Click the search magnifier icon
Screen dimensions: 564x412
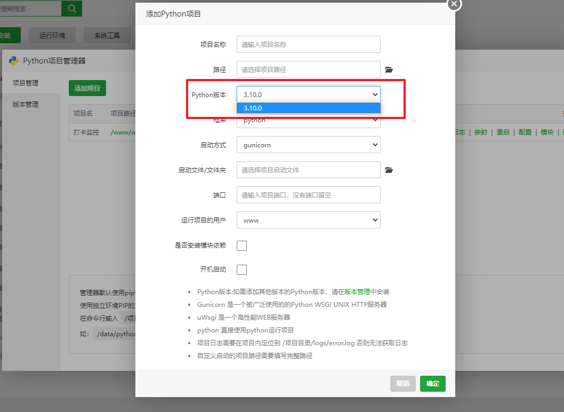coord(71,9)
